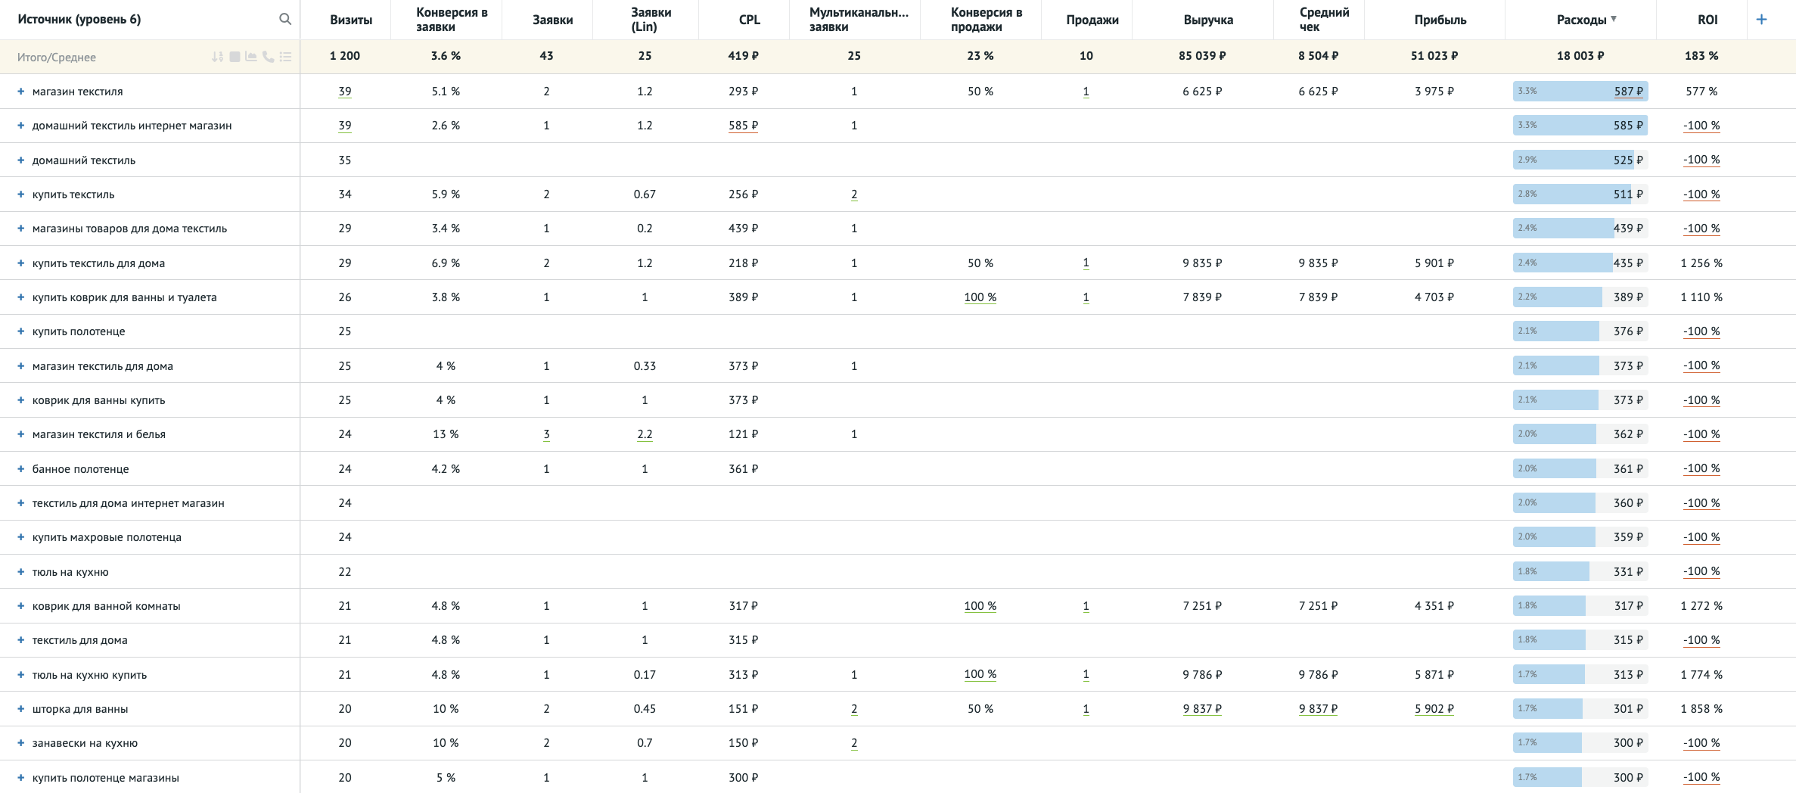1796x793 pixels.
Task: Sort by the ROI column header
Action: (1707, 20)
